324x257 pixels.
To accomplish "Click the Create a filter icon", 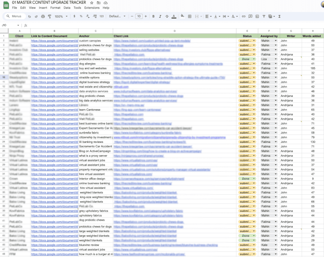I will (264, 16).
